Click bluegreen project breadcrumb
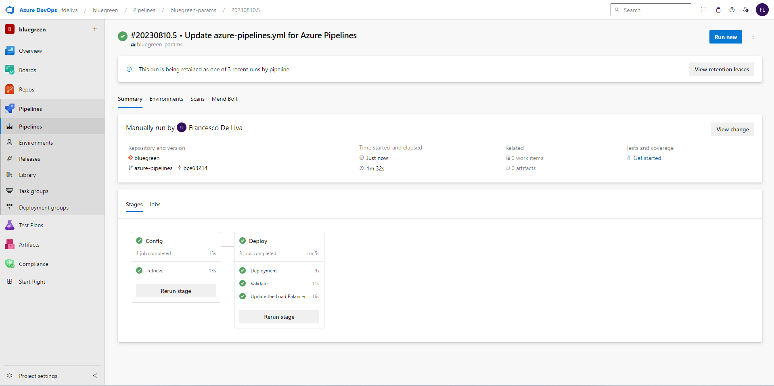Screen dimensions: 774x386 click(x=105, y=10)
